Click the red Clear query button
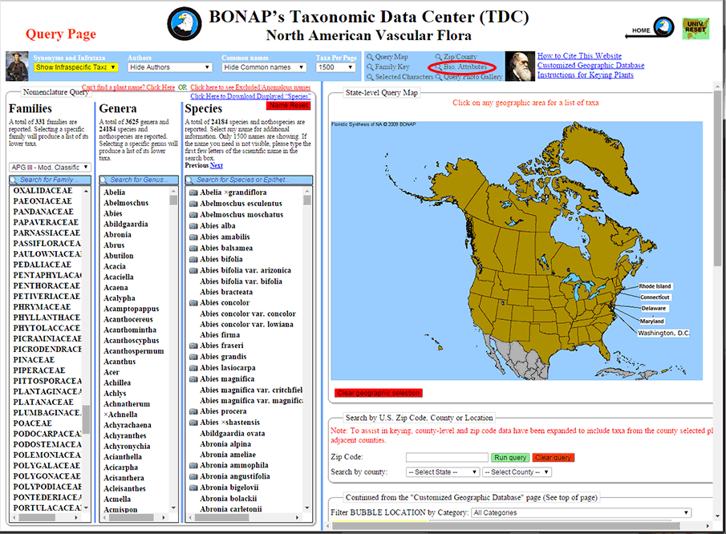The image size is (726, 534). coord(553,457)
